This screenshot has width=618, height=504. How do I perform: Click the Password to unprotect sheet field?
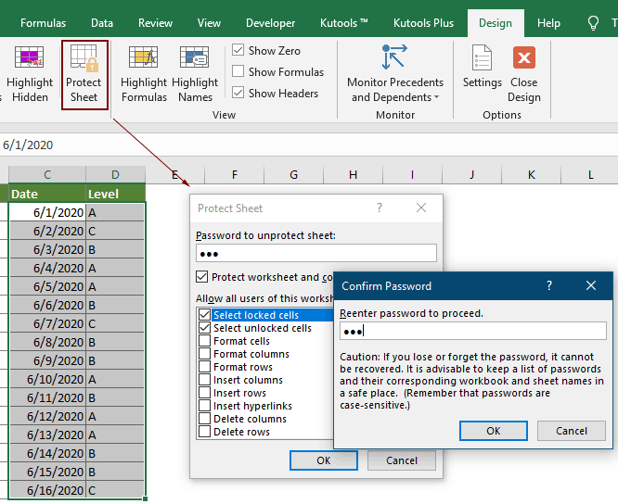316,254
